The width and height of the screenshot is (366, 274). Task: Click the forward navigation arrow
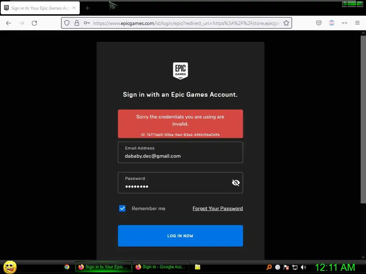(21, 23)
